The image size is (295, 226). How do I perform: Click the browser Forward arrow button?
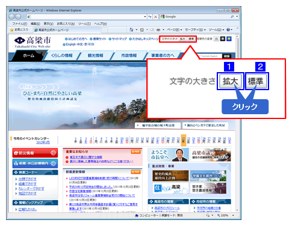pos(18,17)
